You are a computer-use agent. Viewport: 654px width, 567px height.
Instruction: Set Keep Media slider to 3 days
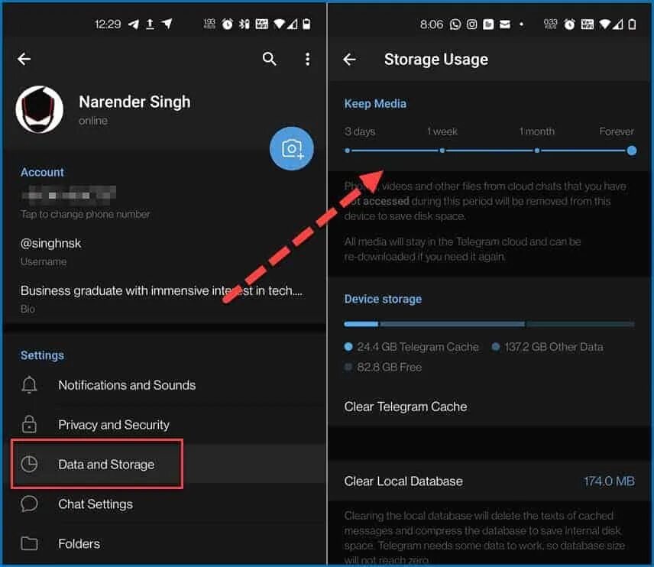[x=348, y=151]
